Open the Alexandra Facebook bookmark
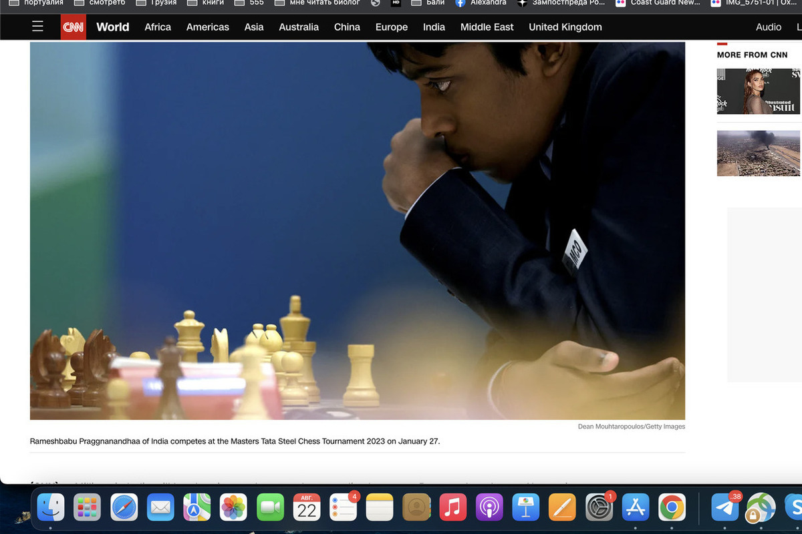The width and height of the screenshot is (802, 534). click(x=481, y=3)
